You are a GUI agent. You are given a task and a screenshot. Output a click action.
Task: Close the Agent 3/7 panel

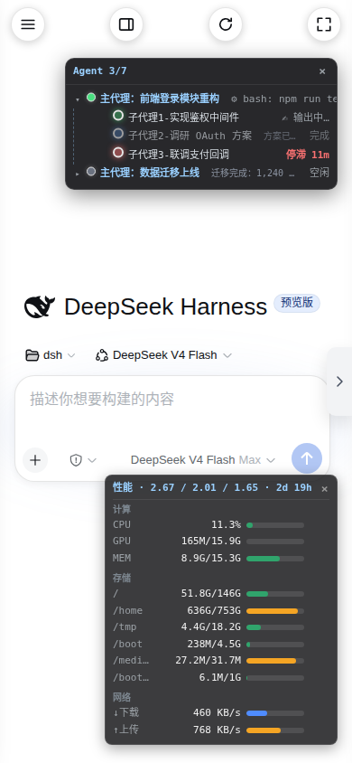322,71
